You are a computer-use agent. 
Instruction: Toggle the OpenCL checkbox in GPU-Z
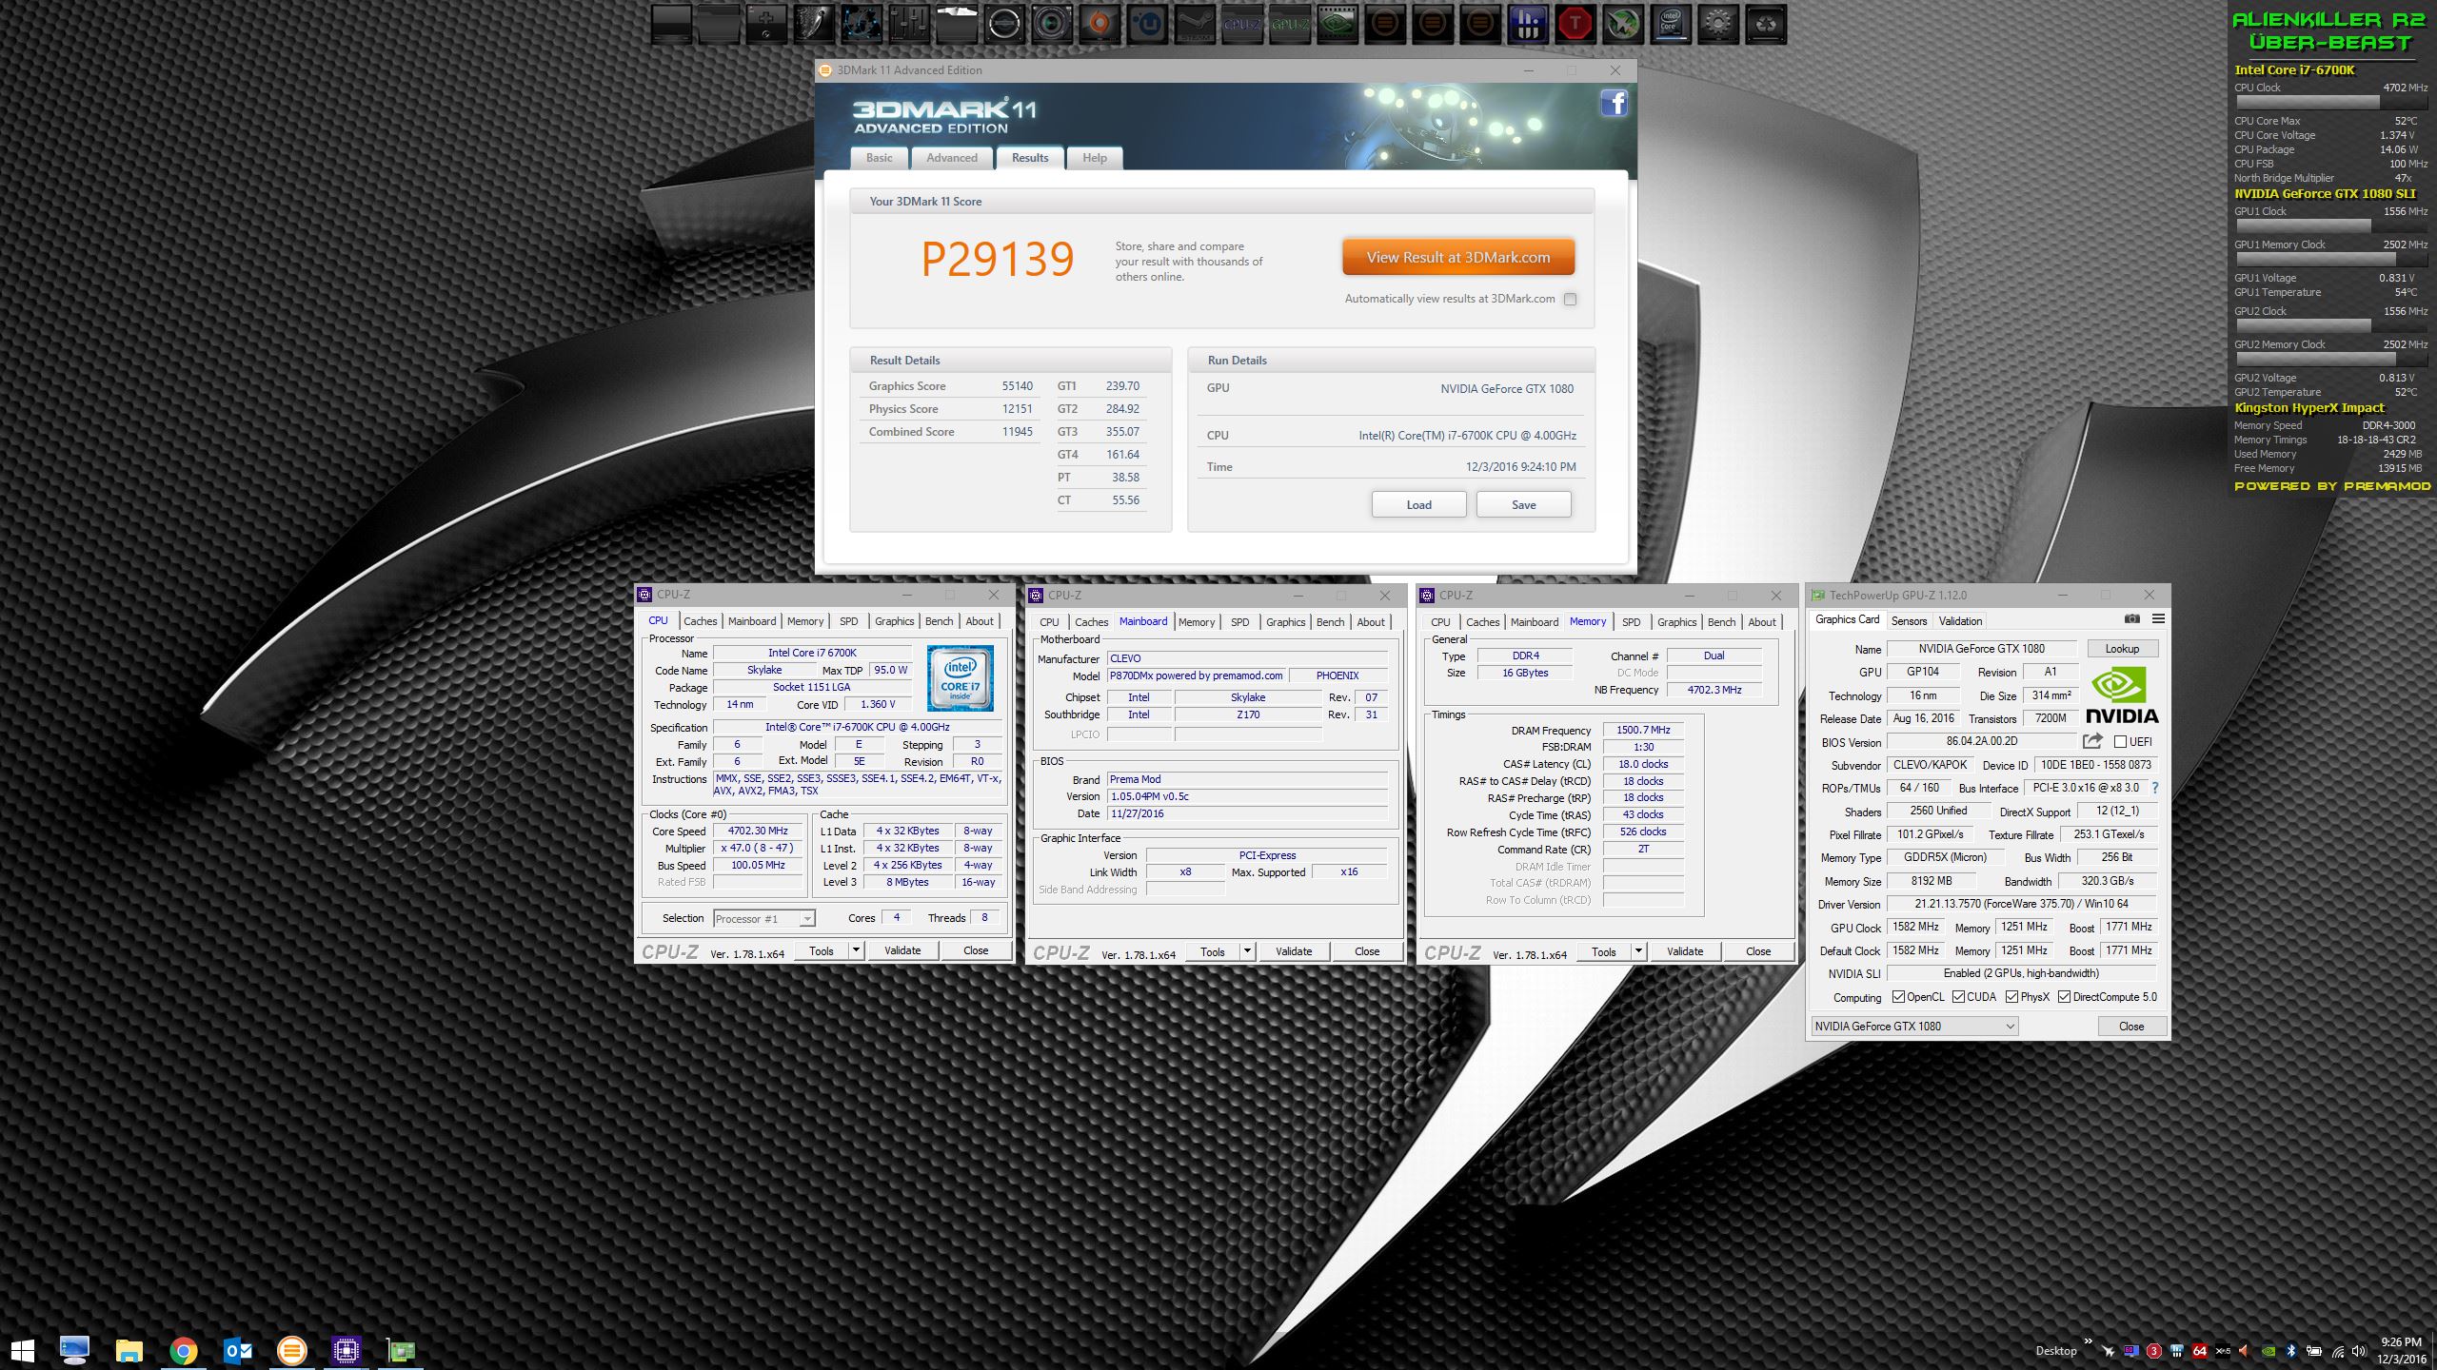(1899, 997)
